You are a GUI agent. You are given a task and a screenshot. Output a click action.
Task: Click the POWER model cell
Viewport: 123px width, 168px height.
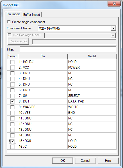(x=92, y=67)
